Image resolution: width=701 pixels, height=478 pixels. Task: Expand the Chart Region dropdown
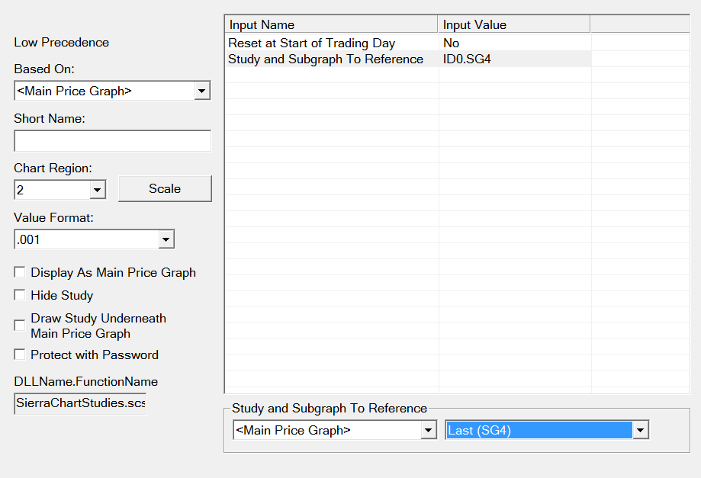97,190
